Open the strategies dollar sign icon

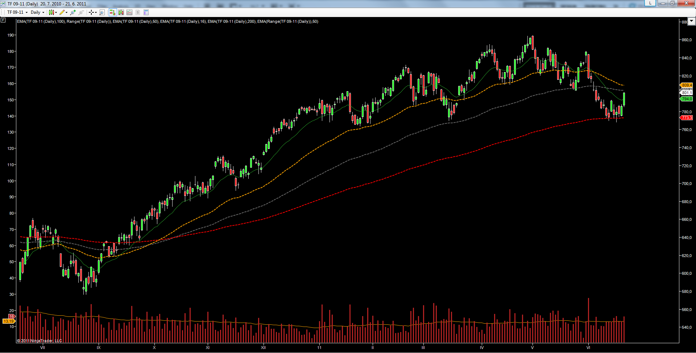(x=138, y=12)
